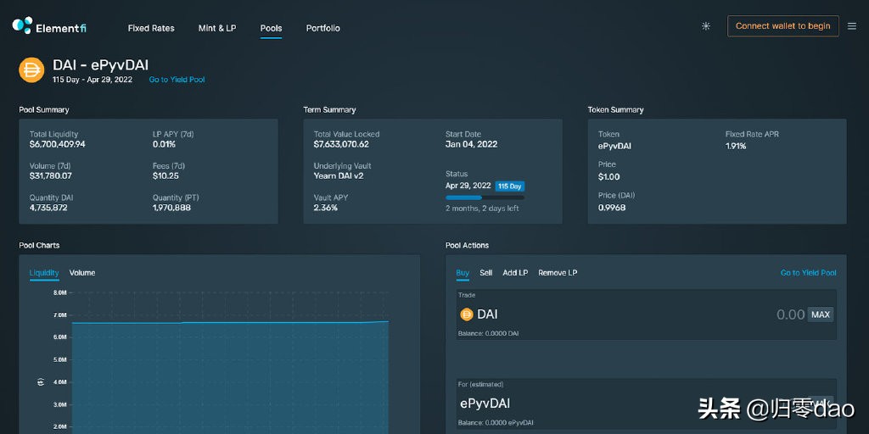Click the term progress bar under Status
Screen dimensions: 869x434
point(485,198)
